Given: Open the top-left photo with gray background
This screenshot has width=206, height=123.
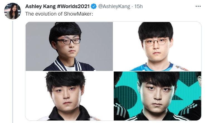Looking at the screenshot, I should point(69,46).
